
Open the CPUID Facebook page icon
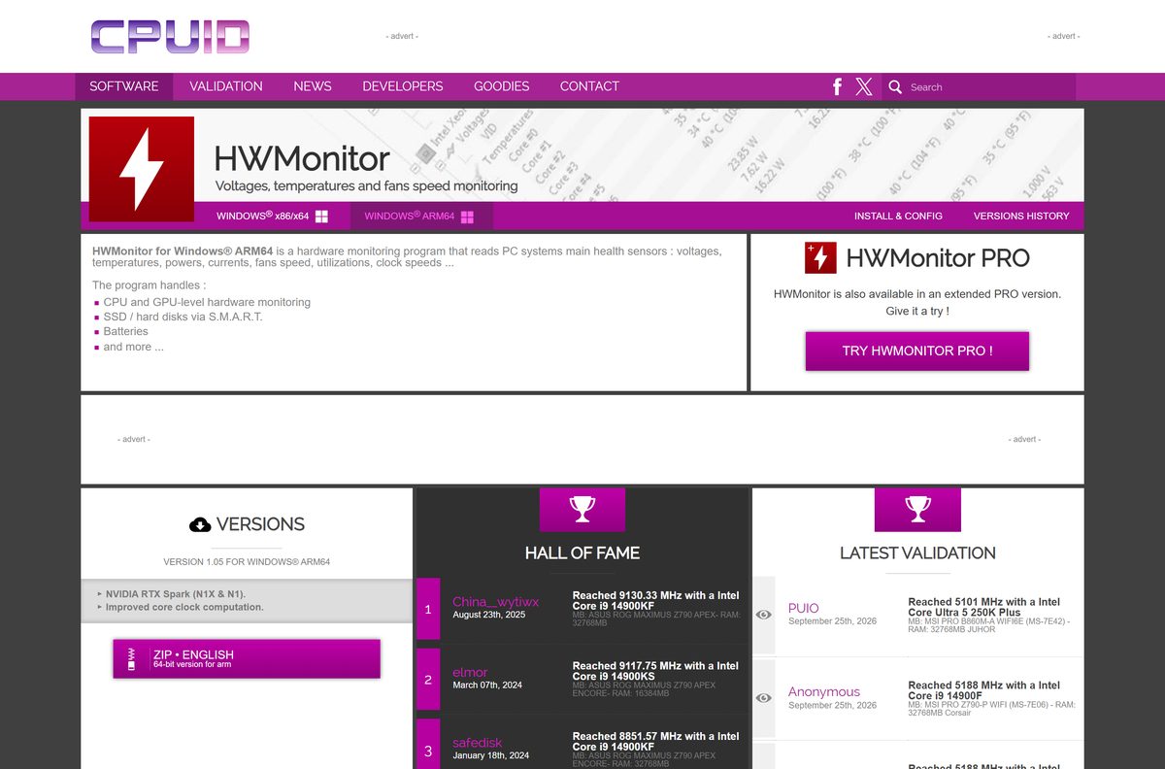tap(837, 86)
